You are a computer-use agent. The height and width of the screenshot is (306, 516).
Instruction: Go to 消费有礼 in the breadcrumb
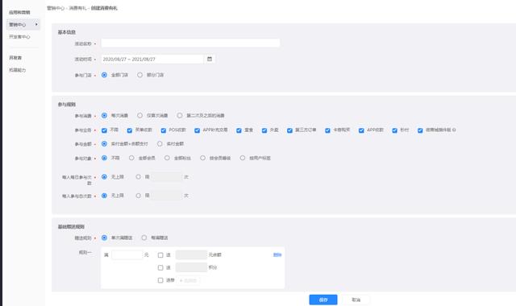[x=78, y=8]
